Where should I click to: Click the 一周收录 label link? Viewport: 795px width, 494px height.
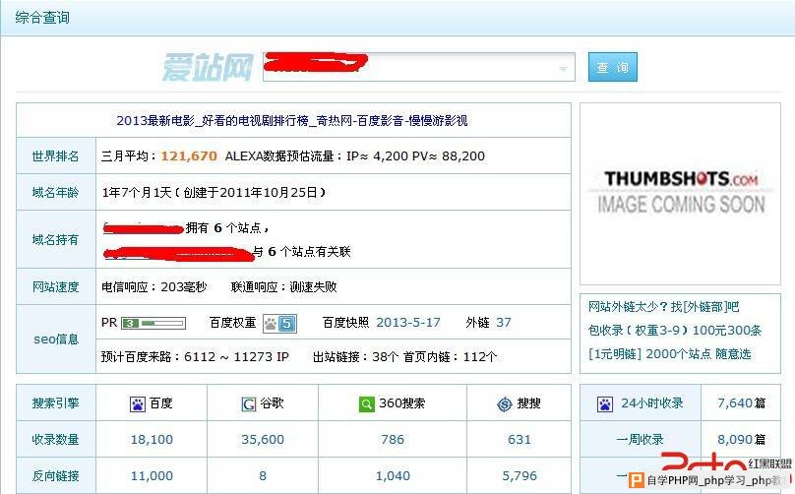point(640,439)
